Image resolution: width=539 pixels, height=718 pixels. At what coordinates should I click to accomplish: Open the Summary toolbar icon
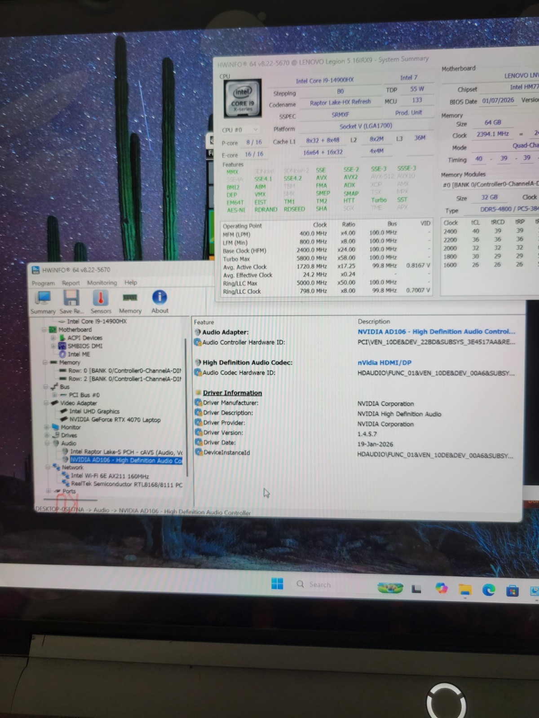click(x=43, y=301)
